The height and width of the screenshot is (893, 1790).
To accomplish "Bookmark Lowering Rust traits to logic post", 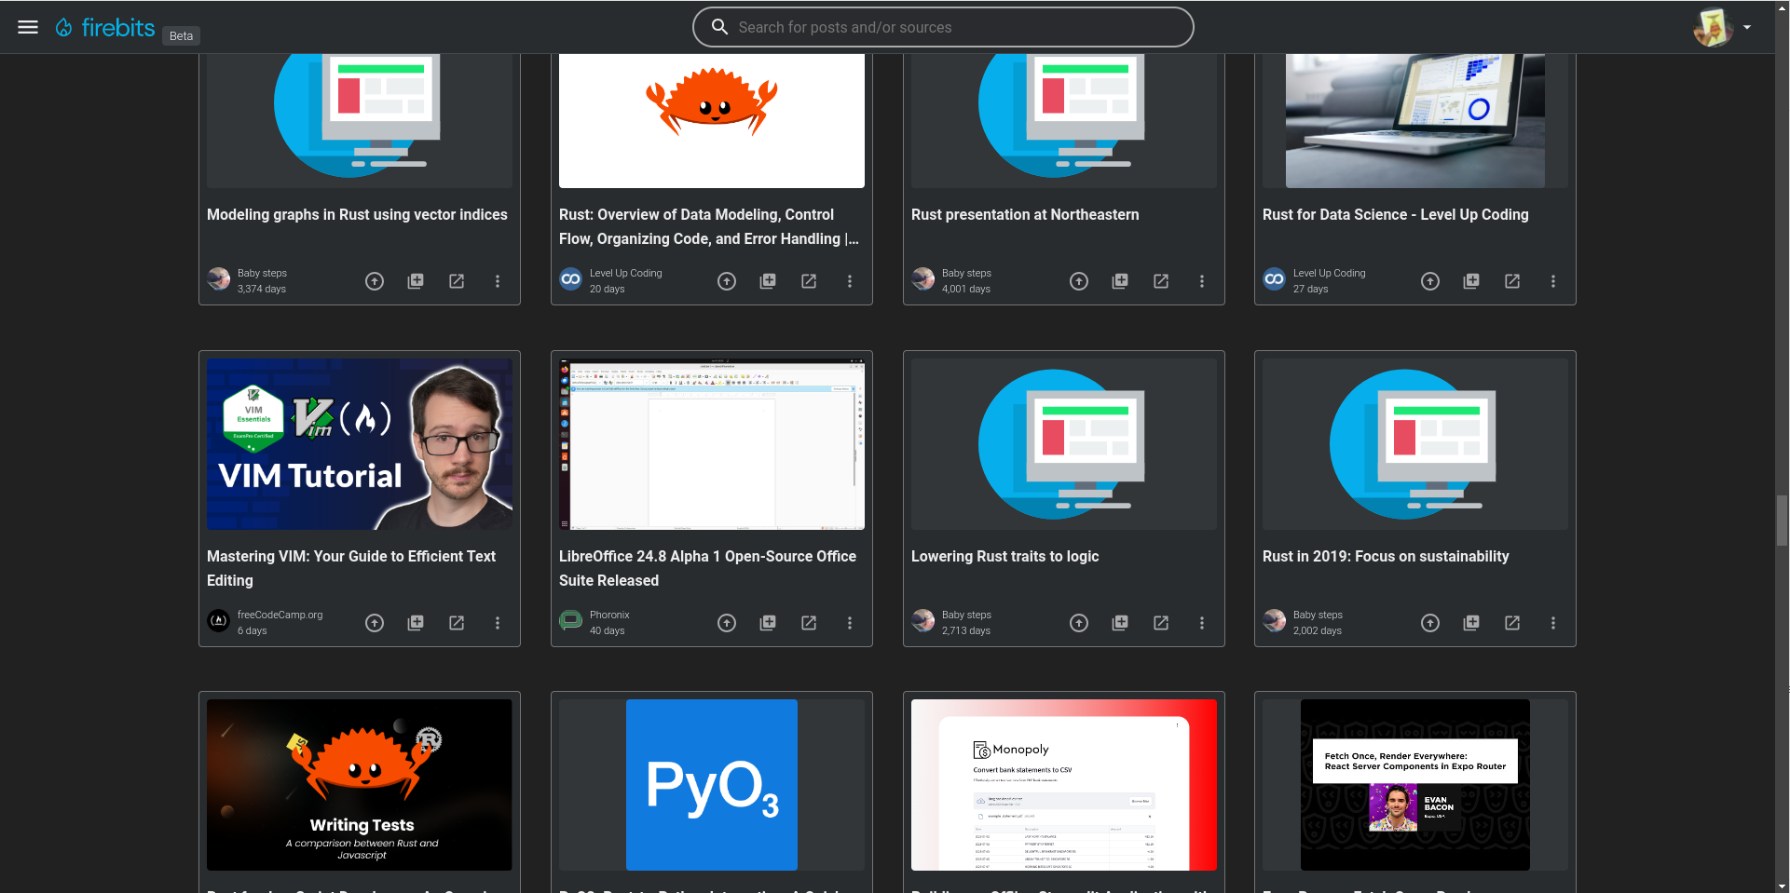I will (1120, 623).
